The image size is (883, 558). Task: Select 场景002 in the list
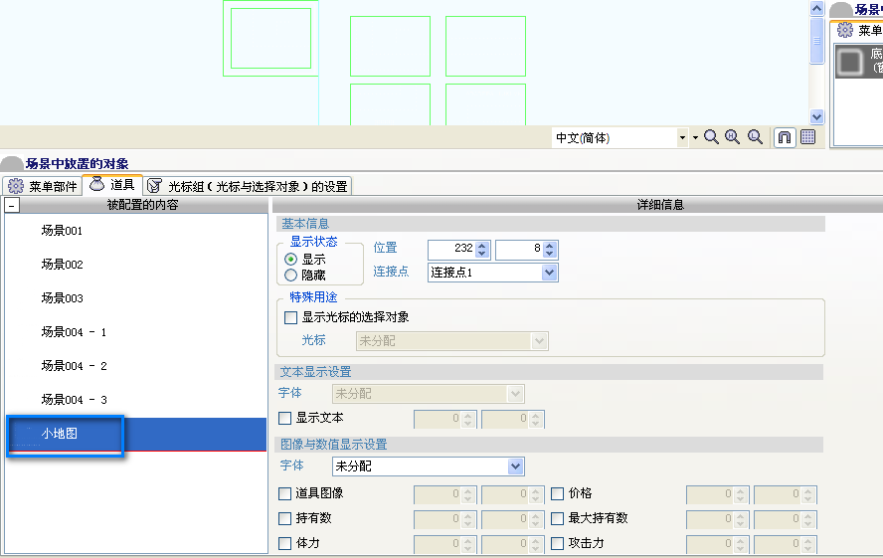click(135, 264)
